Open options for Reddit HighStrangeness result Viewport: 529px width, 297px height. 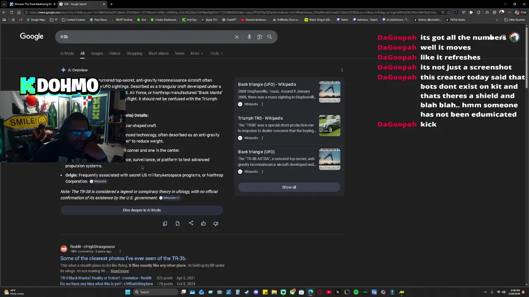[120, 252]
